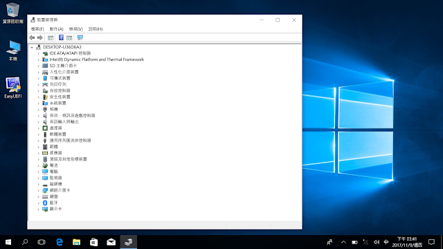
Task: Open Mail from the taskbar
Action: coord(111,242)
